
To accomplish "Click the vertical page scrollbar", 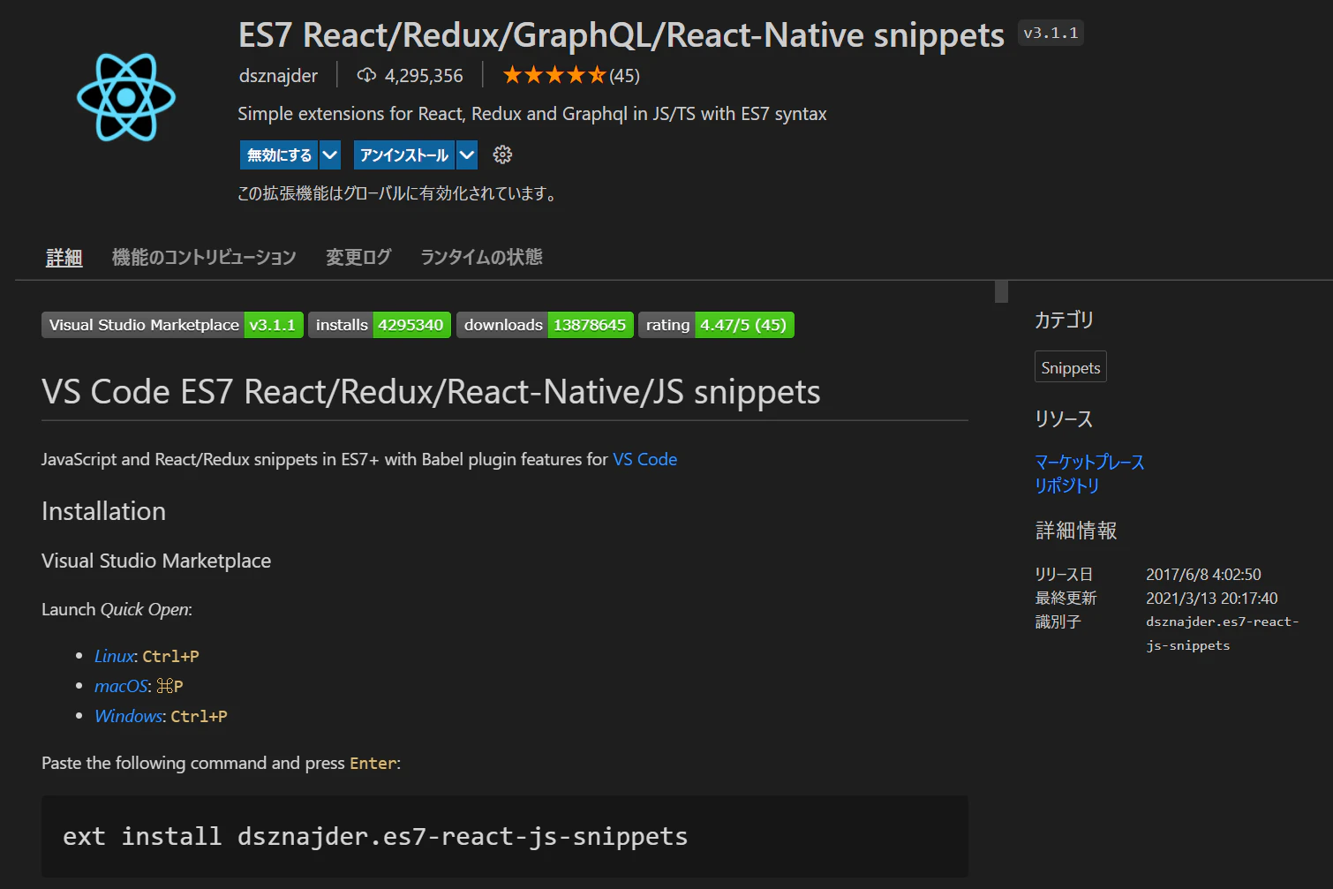I will (1000, 291).
